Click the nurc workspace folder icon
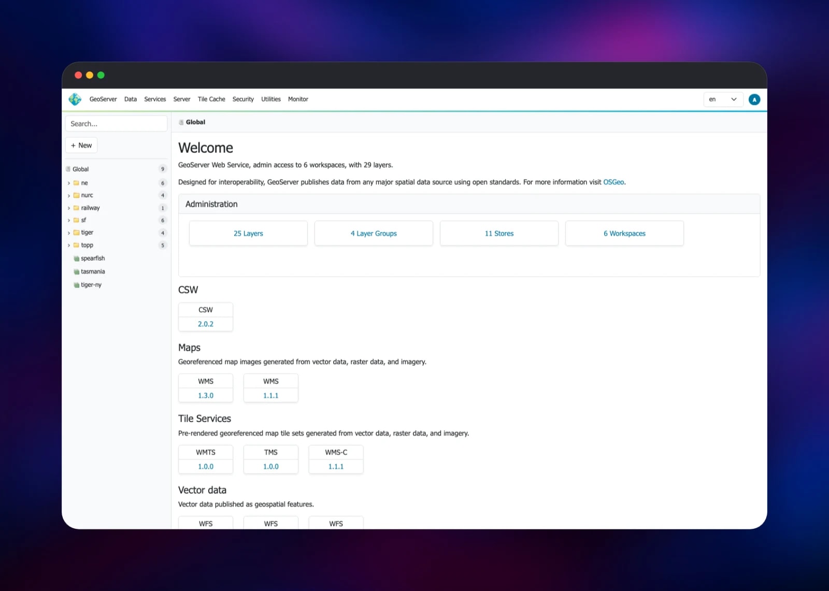 pos(76,195)
